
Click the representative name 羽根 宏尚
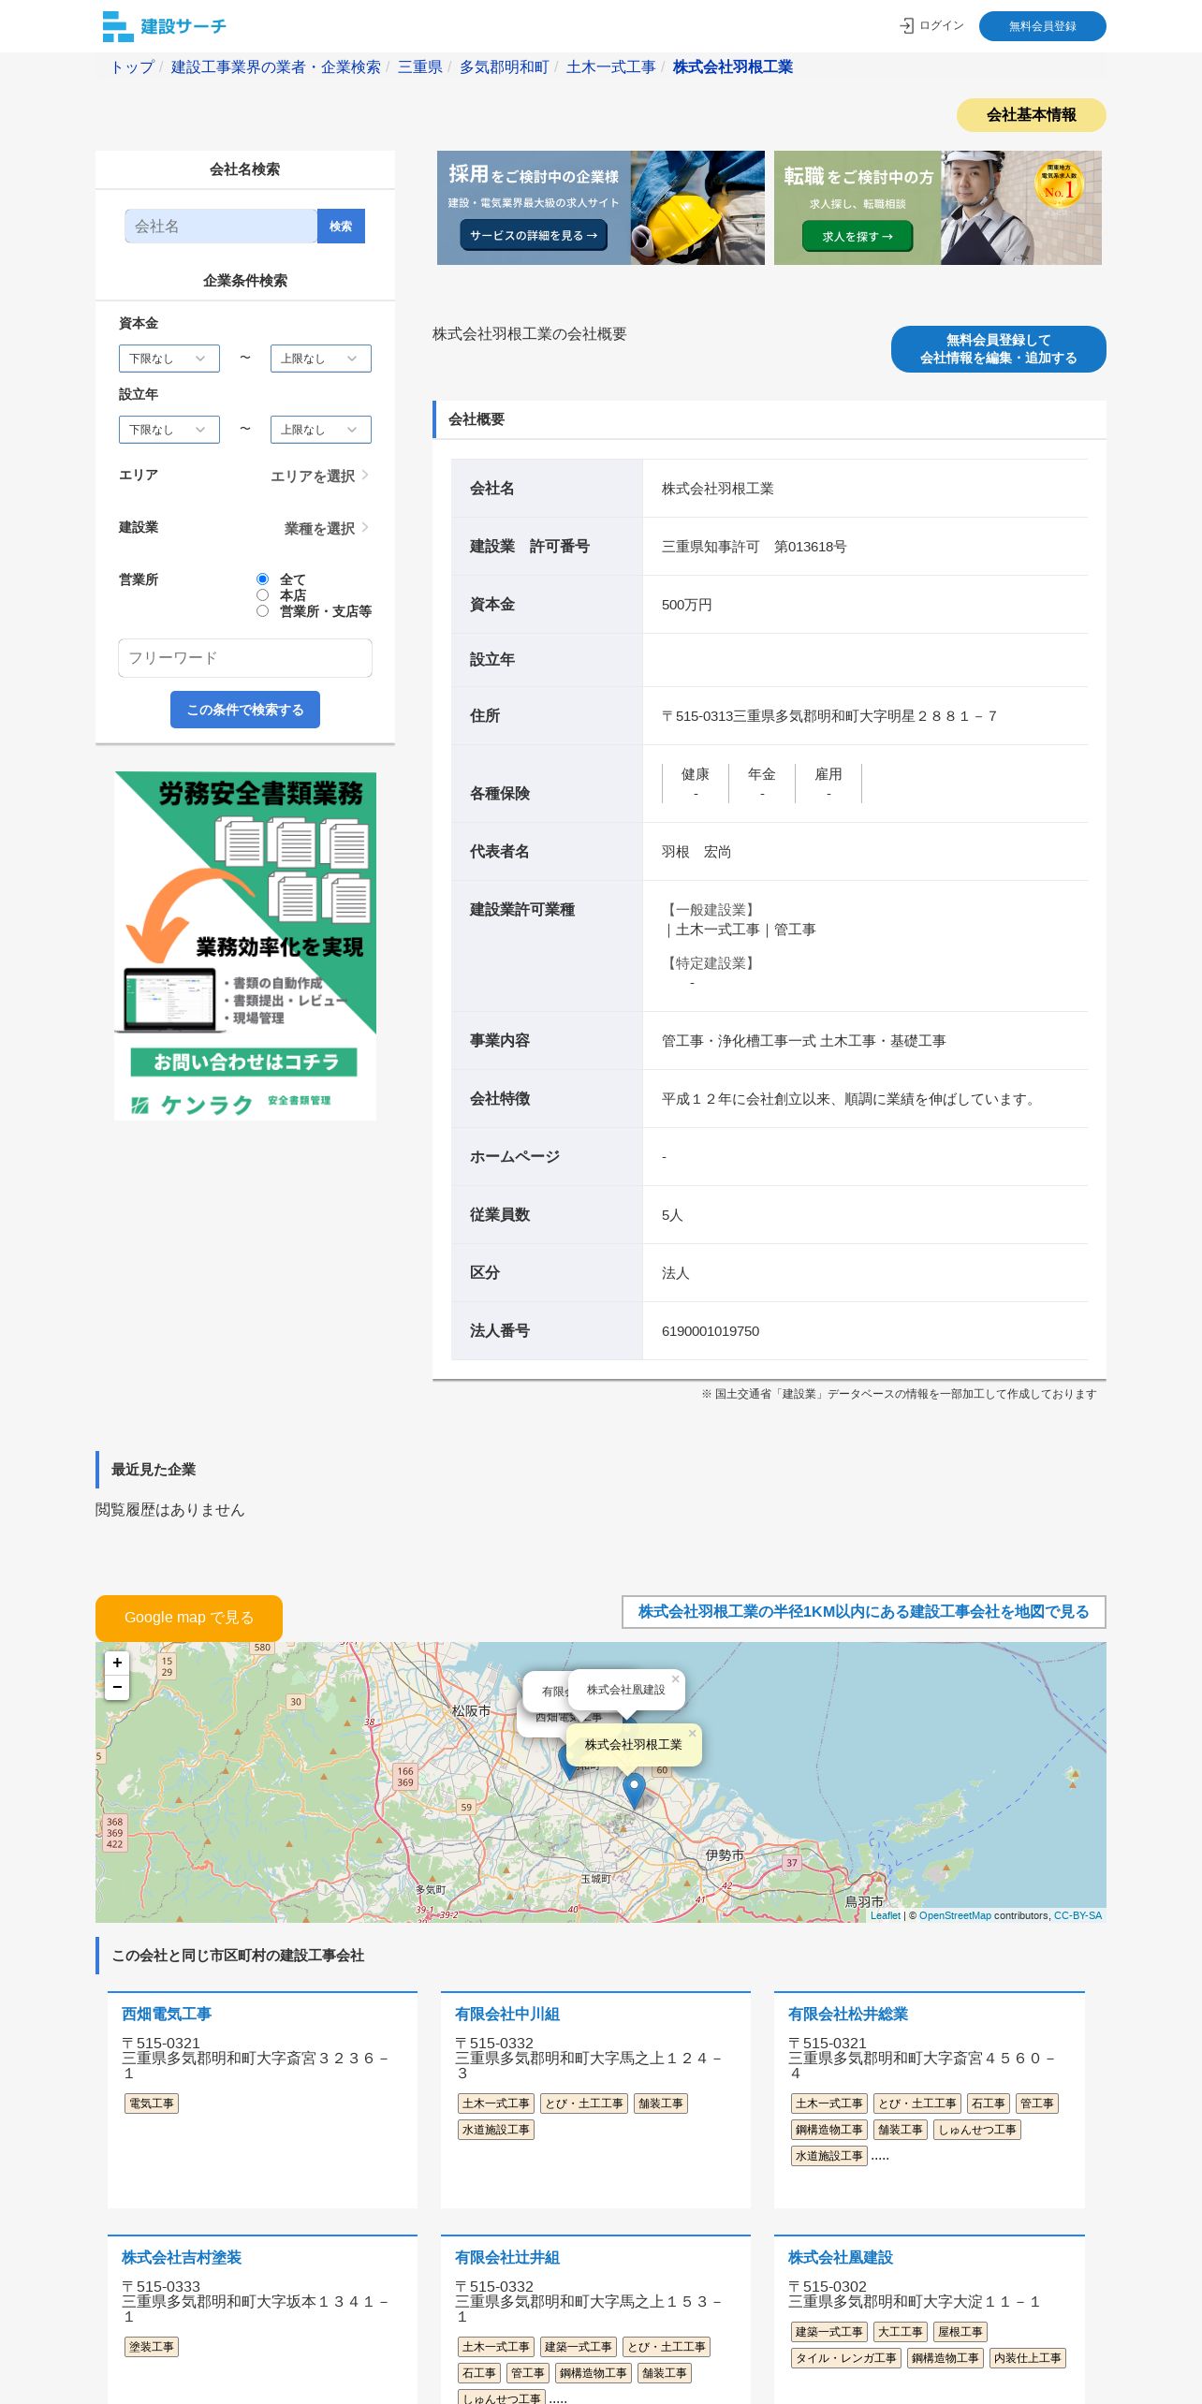pos(696,852)
